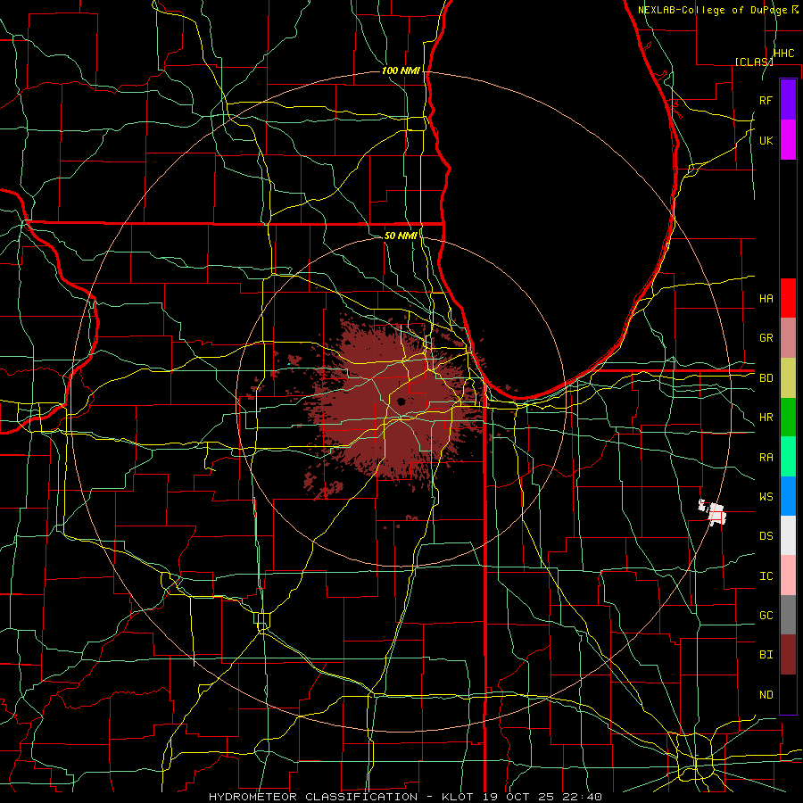Click the ND legend label
This screenshot has width=803, height=803.
click(766, 695)
